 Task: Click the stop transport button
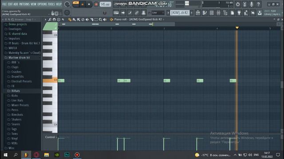(89, 4)
